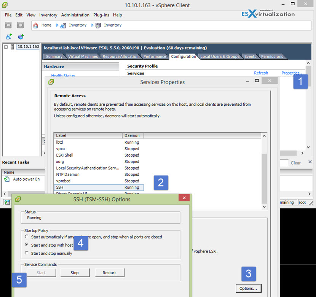Open the Inventory menu
This screenshot has height=297, width=316.
[x=48, y=15]
